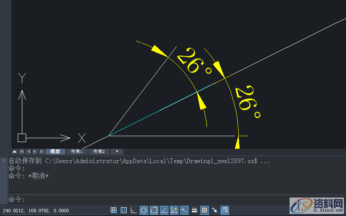Viewport: 346px width, 216px height.
Task: Toggle snap mode in status bar
Action: pyautogui.click(x=113, y=210)
